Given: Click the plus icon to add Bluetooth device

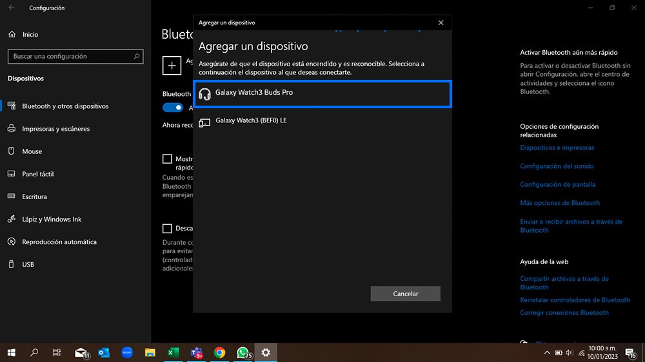Looking at the screenshot, I should coord(172,64).
